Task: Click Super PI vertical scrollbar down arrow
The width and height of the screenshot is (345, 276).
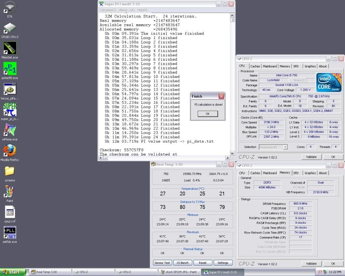Action: point(232,153)
